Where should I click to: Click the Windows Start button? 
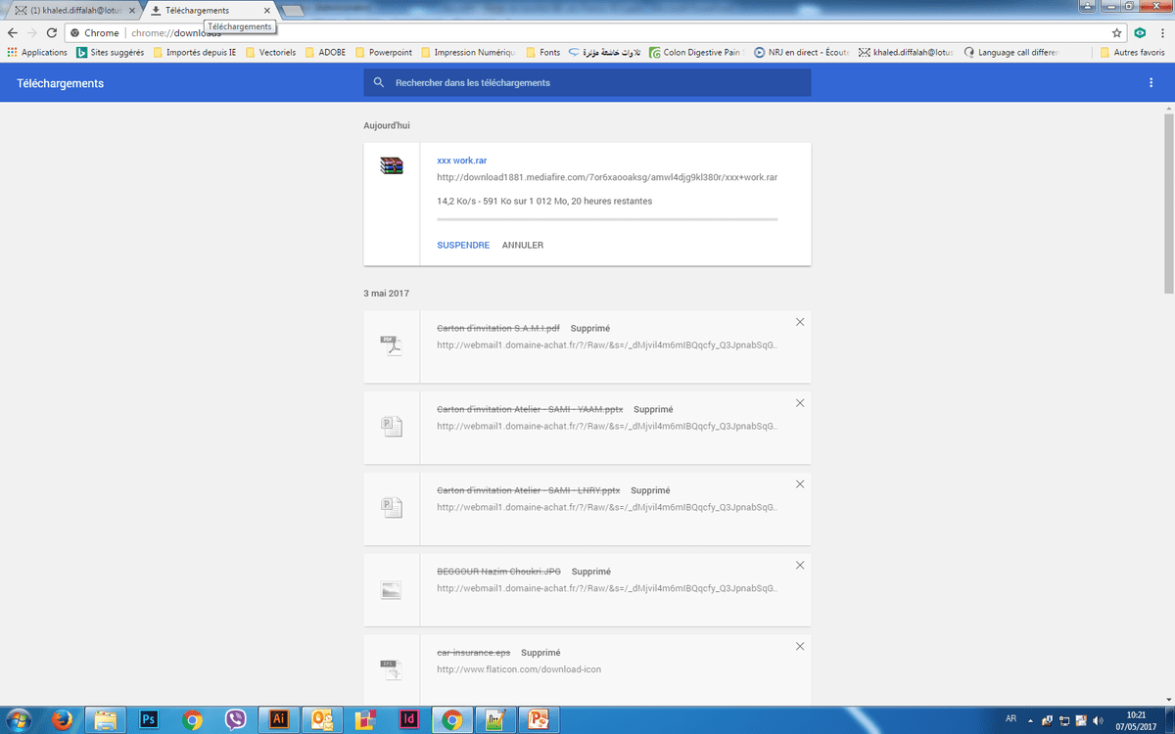coord(20,720)
